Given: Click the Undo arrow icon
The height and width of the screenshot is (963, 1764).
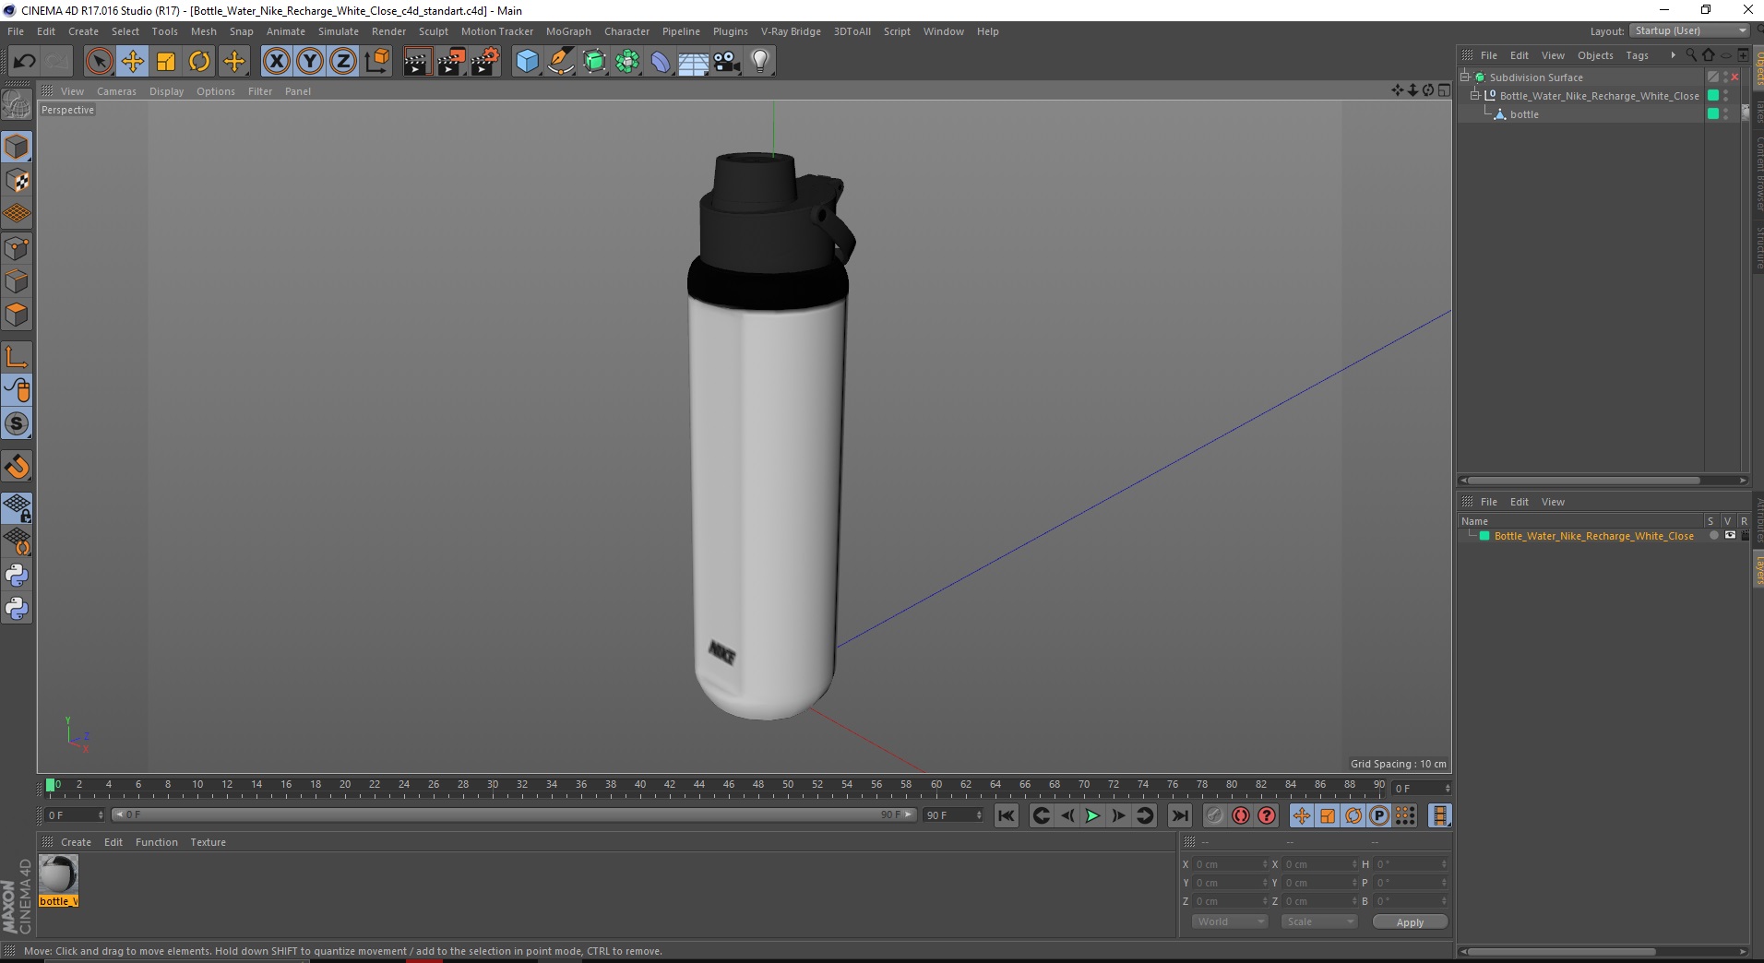Looking at the screenshot, I should point(24,62).
